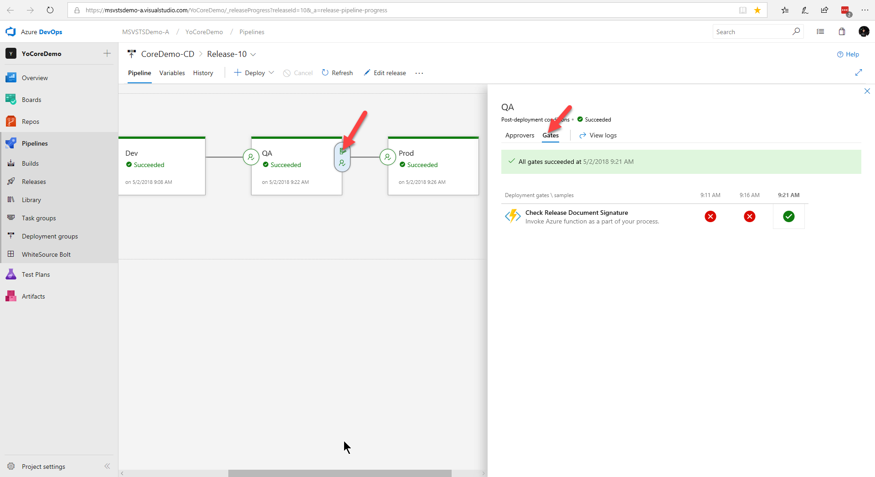Open the Library page

pyautogui.click(x=31, y=200)
